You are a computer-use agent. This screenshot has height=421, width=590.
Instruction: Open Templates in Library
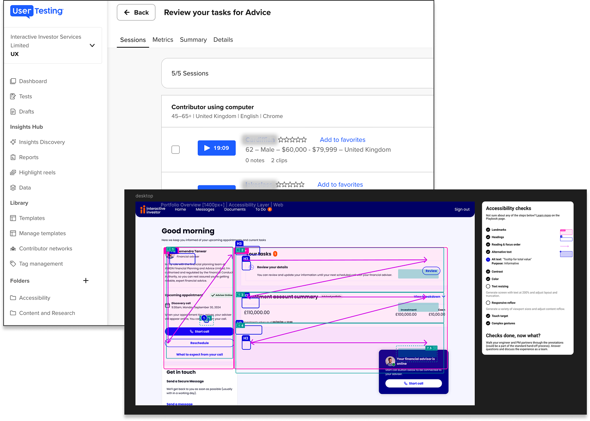click(x=27, y=218)
